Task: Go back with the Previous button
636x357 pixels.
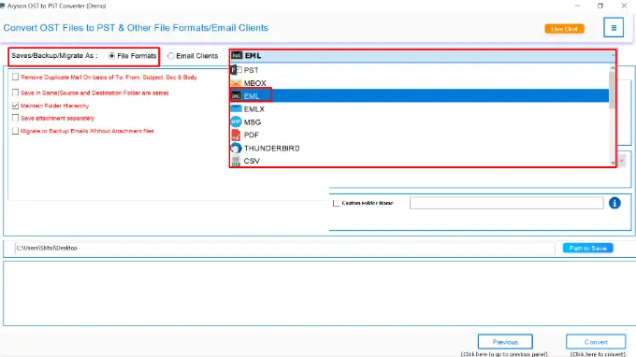Action: (x=505, y=342)
